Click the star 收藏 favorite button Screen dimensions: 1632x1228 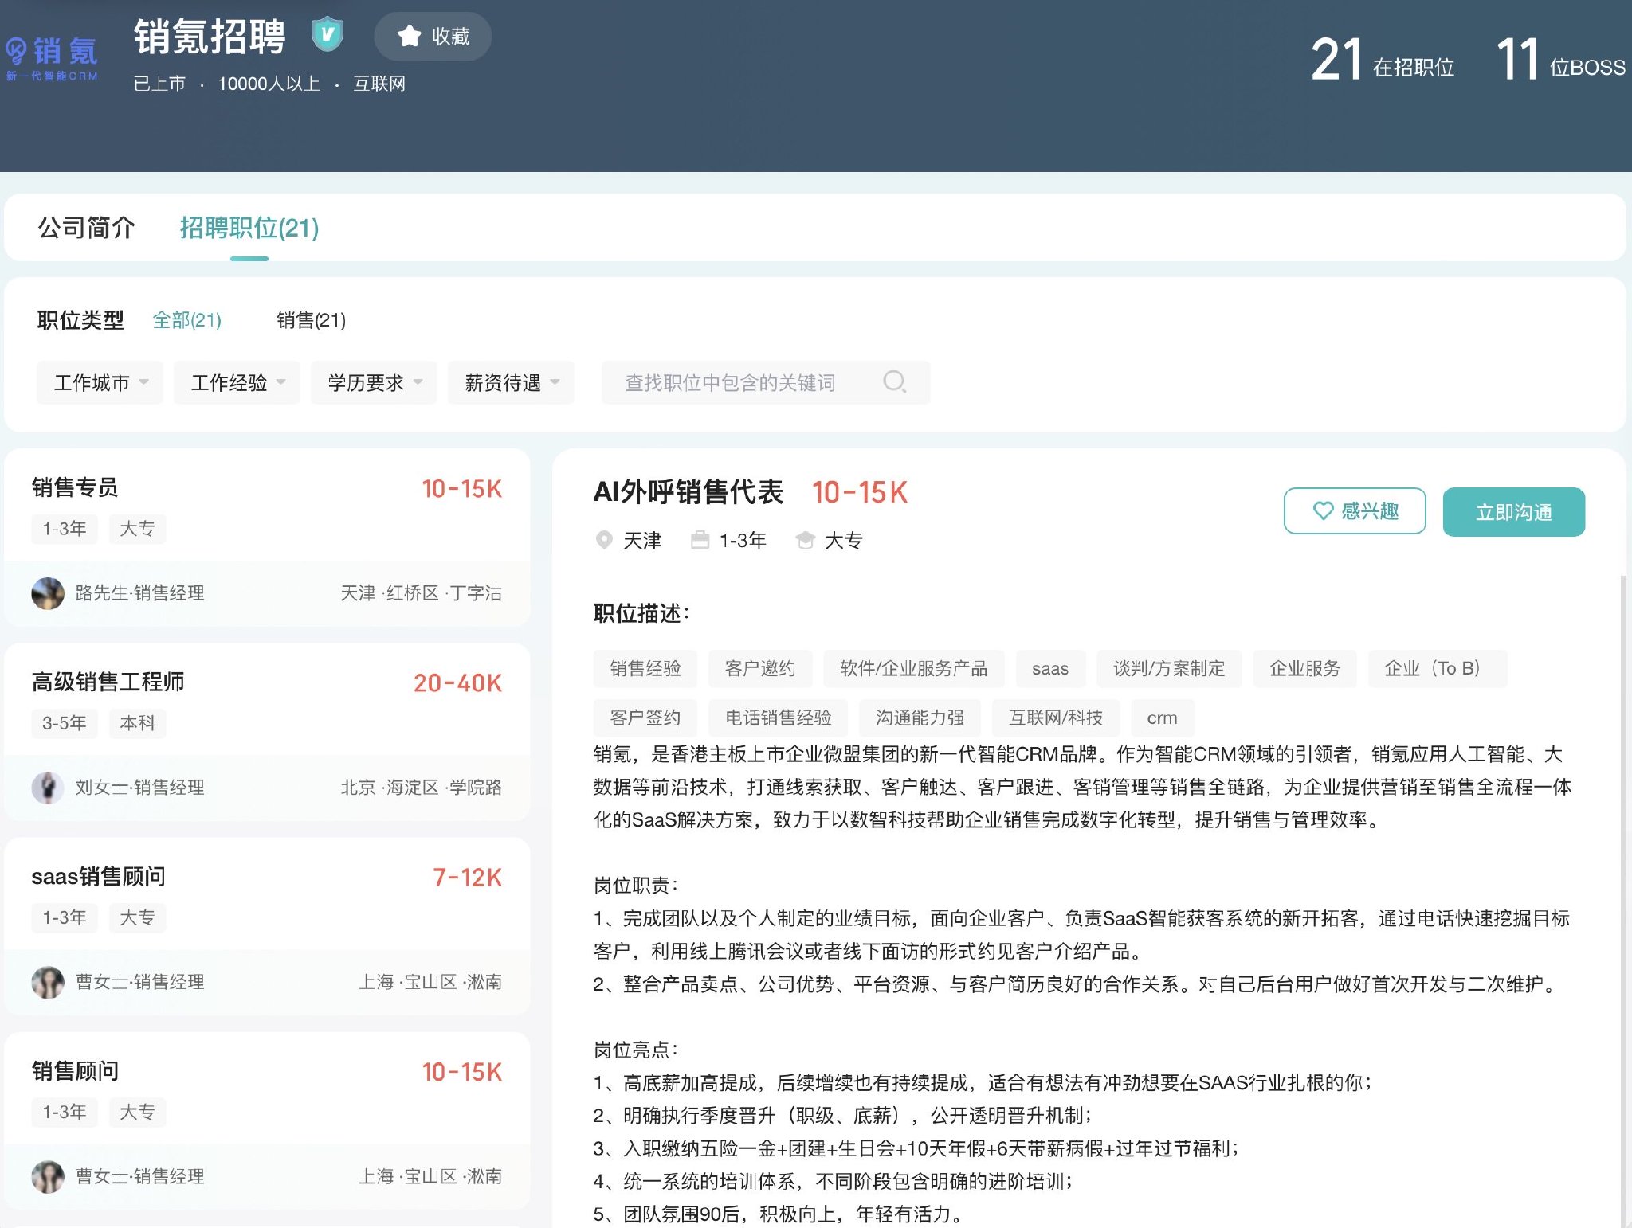click(433, 37)
